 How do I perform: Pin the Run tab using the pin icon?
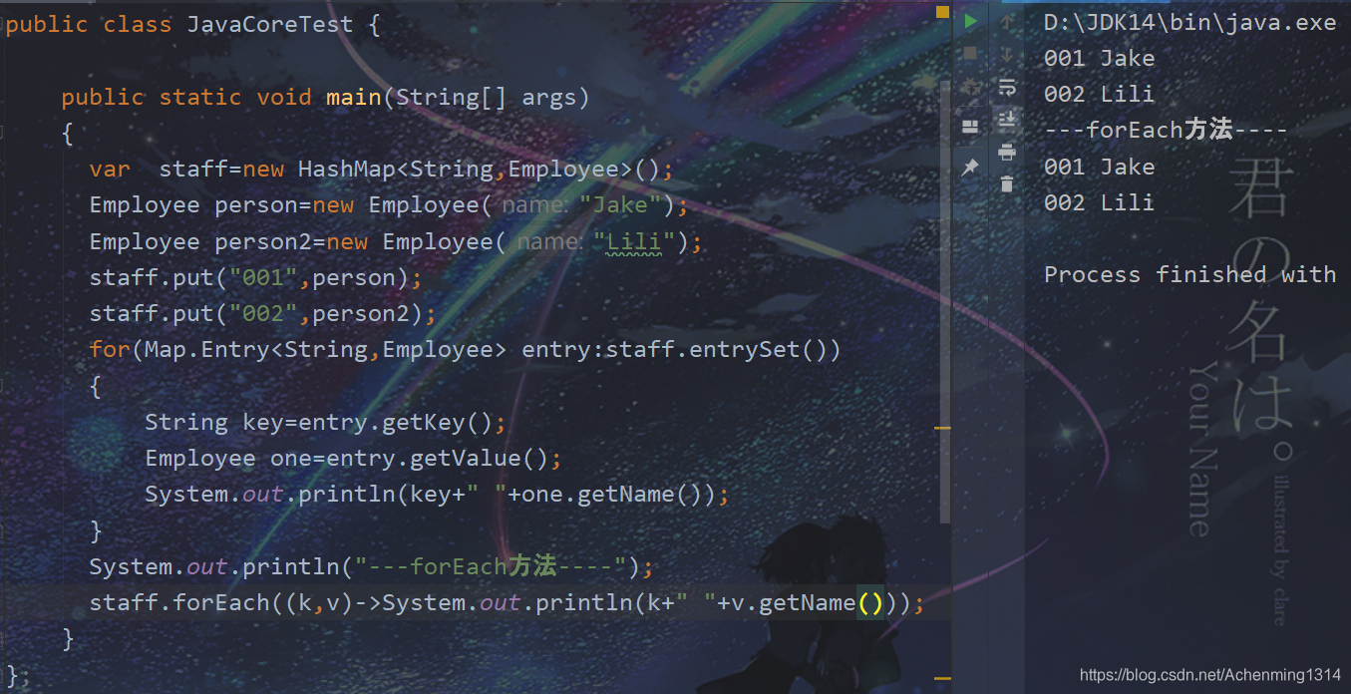pyautogui.click(x=970, y=168)
